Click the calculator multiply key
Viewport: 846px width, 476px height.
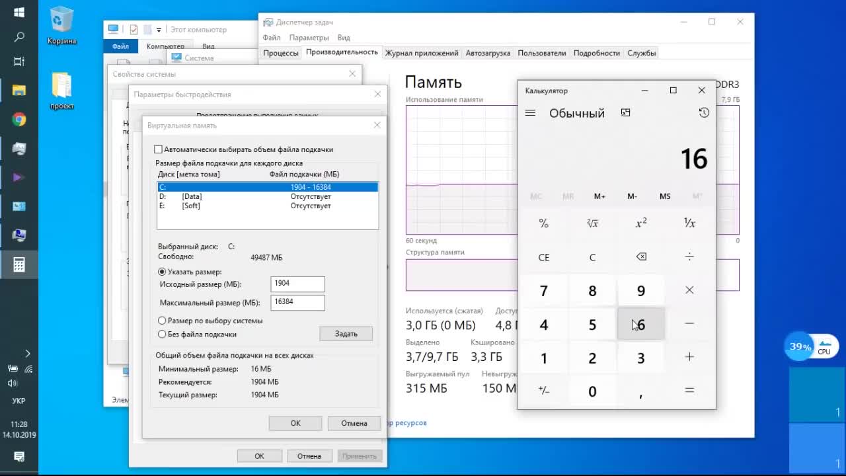coord(689,290)
